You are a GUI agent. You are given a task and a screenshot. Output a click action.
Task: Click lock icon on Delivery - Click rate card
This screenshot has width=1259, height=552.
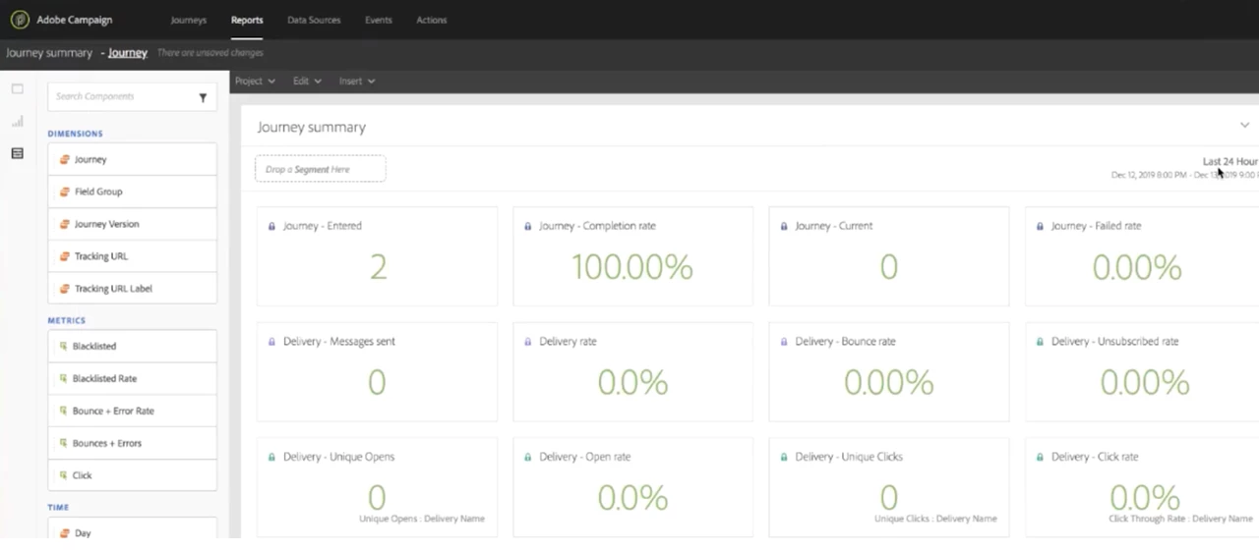1040,457
